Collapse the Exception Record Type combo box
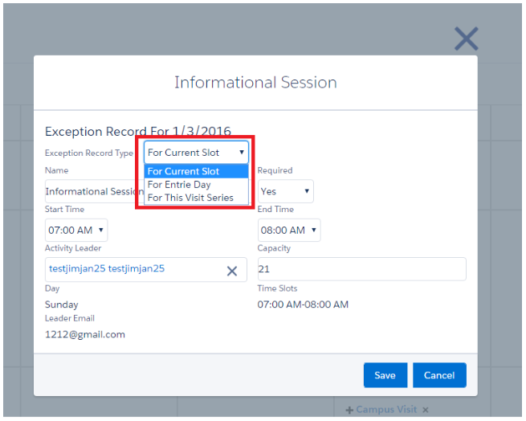This screenshot has width=526, height=421. coord(197,153)
